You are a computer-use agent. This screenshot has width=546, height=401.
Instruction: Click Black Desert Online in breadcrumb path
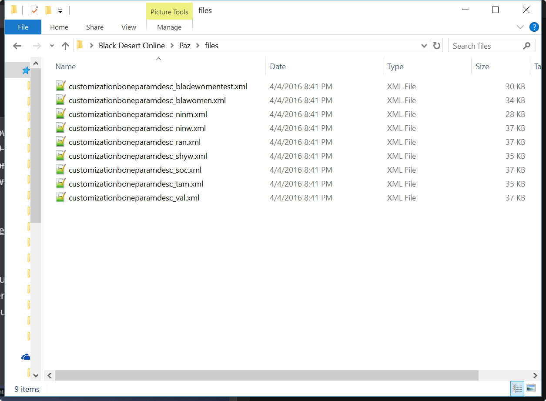(x=131, y=46)
